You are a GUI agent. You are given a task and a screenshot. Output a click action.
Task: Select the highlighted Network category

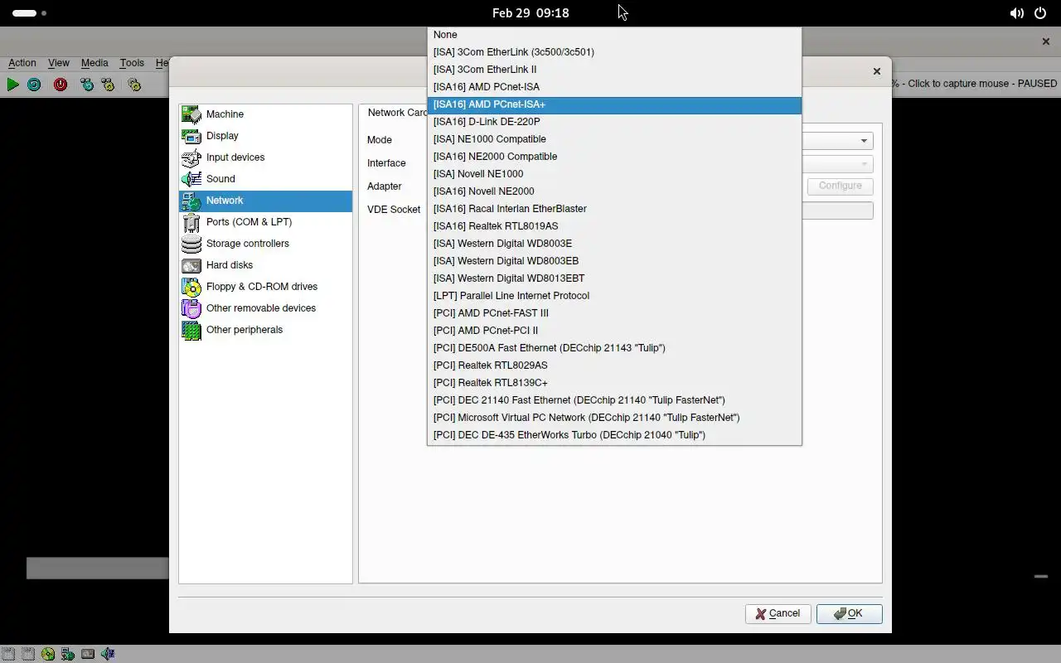(265, 201)
